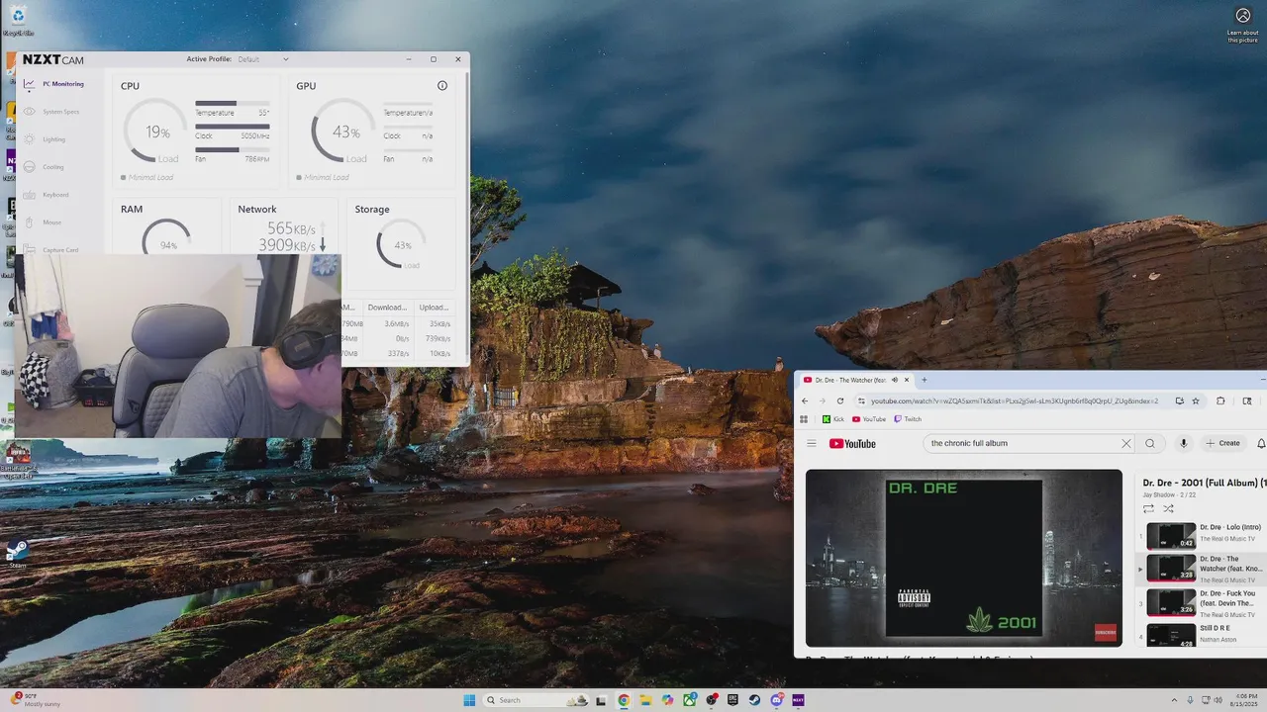Screen dimensions: 1267x712
Task: Click the YouTube search box
Action: pyautogui.click(x=1020, y=443)
